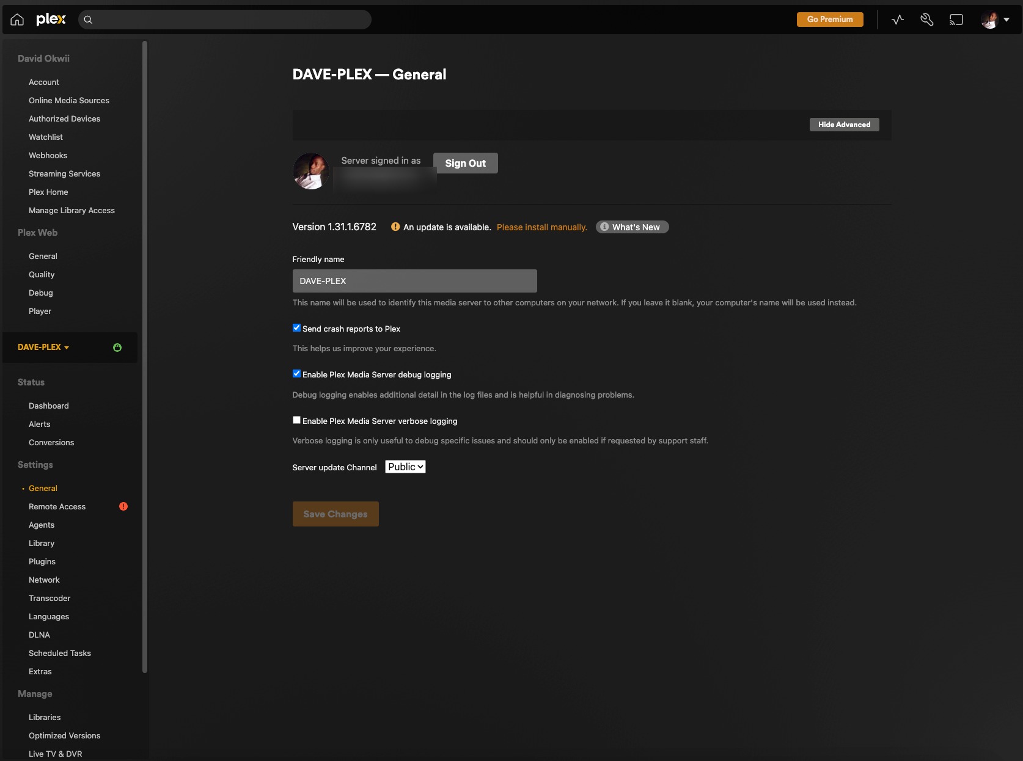Open the What's New info badge
The image size is (1023, 761).
pyautogui.click(x=632, y=227)
